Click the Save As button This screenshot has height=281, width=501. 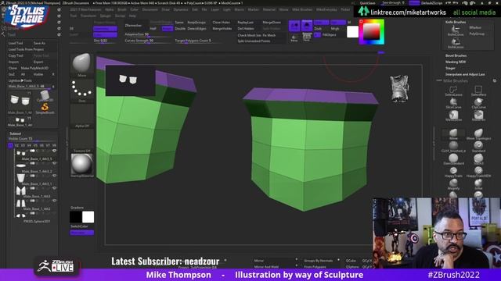[39, 43]
